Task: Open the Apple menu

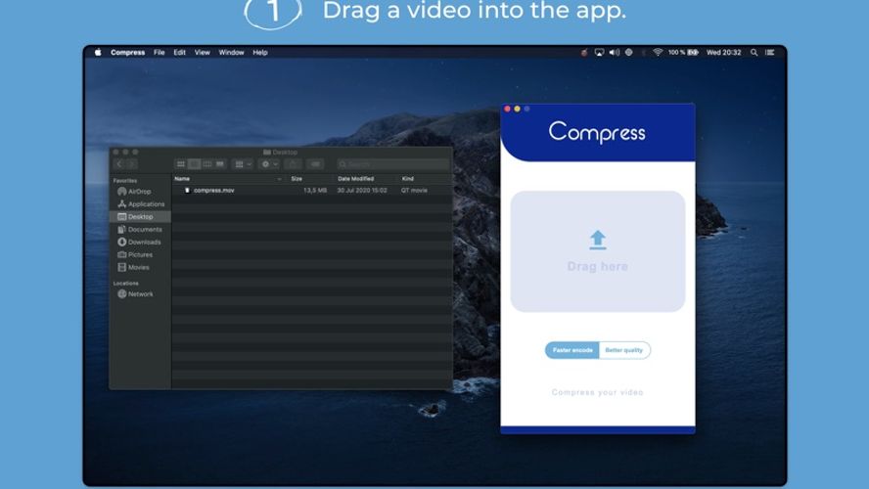Action: [98, 52]
